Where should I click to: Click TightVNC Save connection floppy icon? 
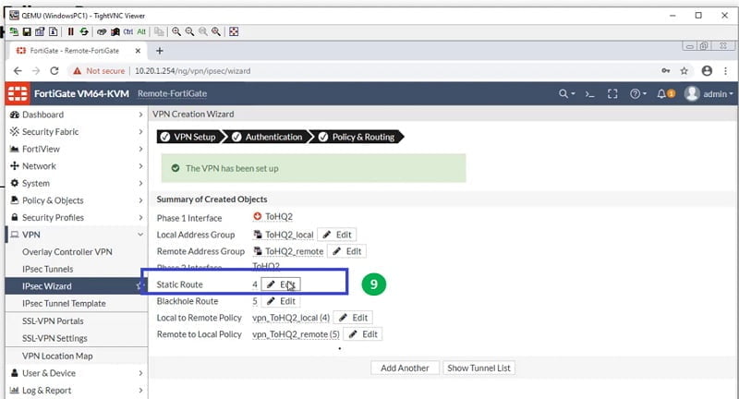pos(27,31)
